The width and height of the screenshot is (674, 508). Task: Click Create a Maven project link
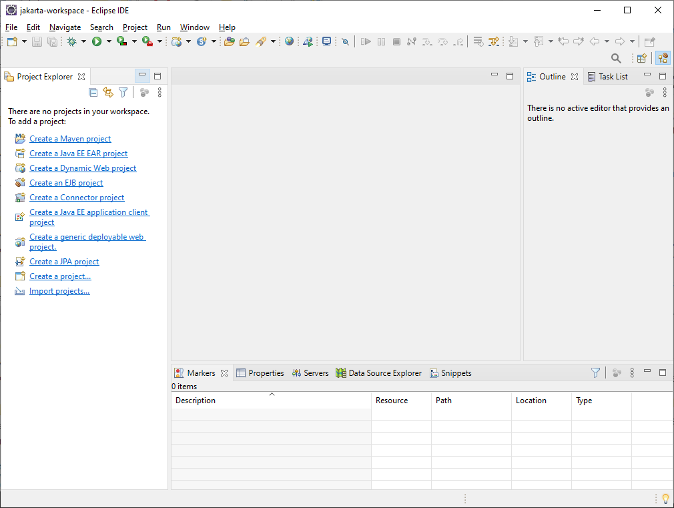click(70, 139)
